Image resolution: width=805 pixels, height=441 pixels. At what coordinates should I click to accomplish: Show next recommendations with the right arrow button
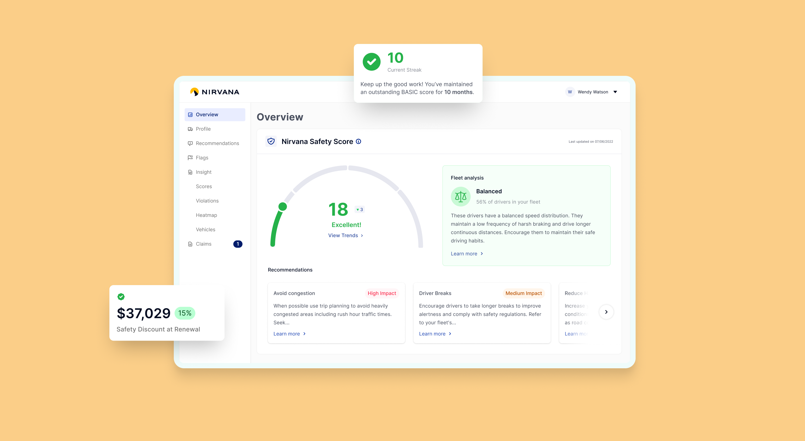point(606,312)
